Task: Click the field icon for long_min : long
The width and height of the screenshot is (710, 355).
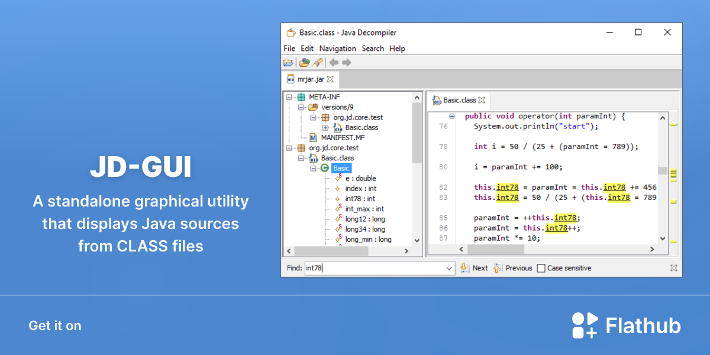Action: pos(338,238)
